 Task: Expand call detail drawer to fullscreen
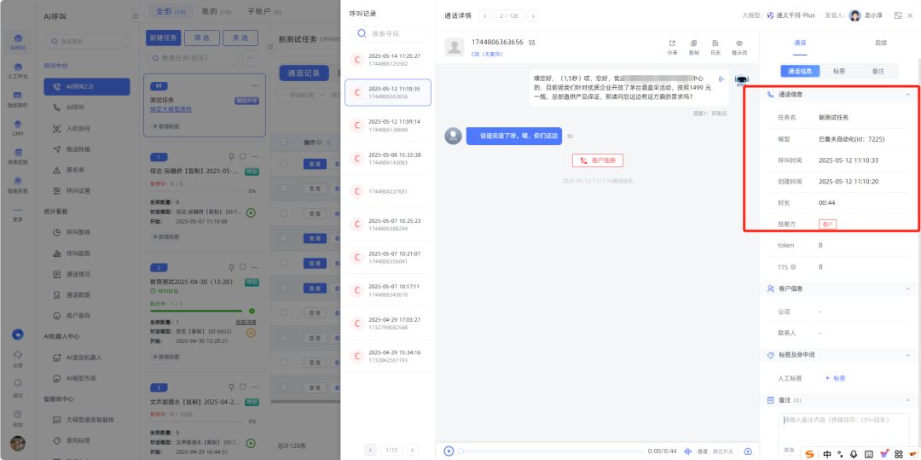tap(897, 15)
